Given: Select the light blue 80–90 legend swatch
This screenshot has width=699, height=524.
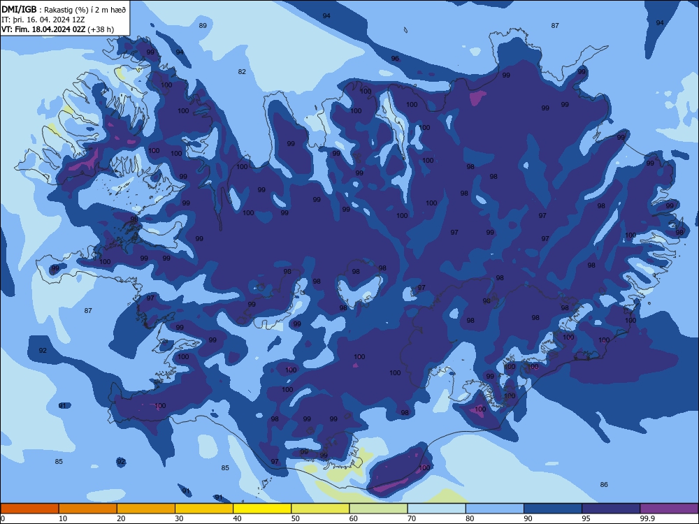Looking at the screenshot, I should (495, 509).
